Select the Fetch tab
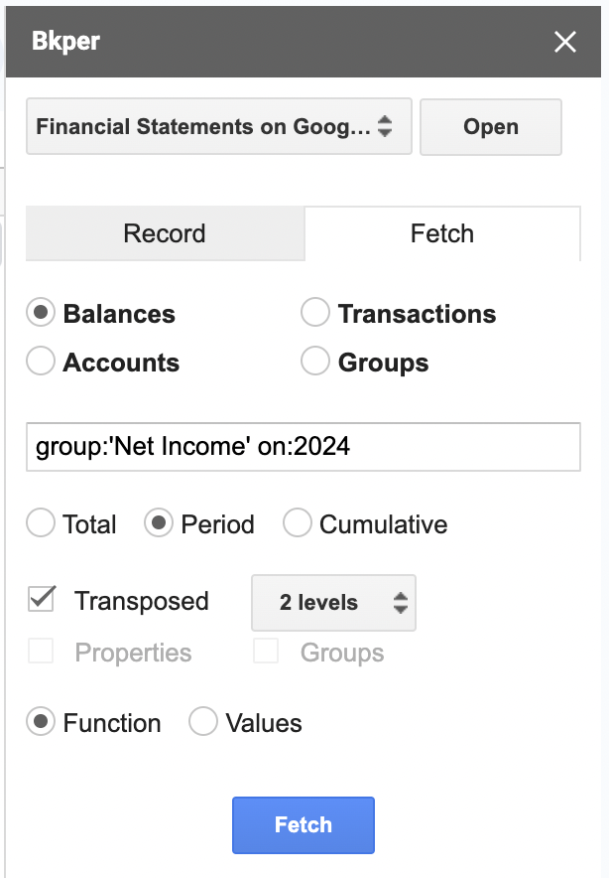Screen dimensions: 609x878 tap(442, 233)
